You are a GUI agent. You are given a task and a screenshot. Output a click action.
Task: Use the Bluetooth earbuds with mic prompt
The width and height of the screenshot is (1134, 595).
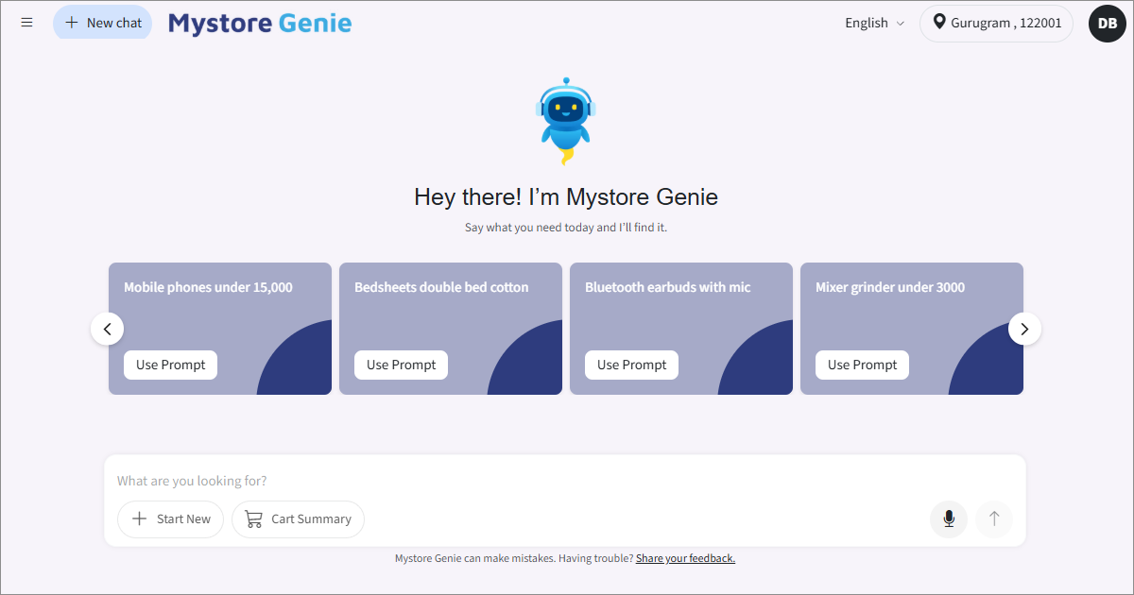[631, 365]
